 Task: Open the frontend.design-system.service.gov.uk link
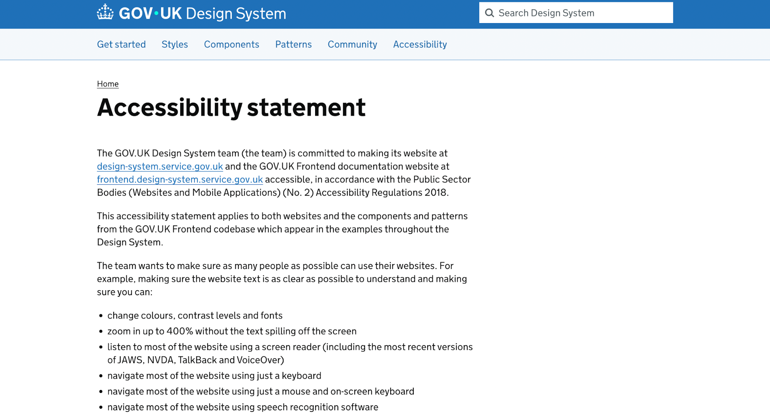(180, 179)
